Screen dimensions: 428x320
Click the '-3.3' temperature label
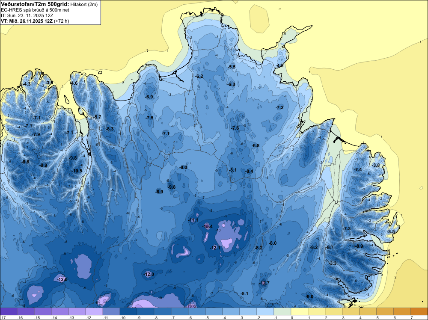pos(333,263)
